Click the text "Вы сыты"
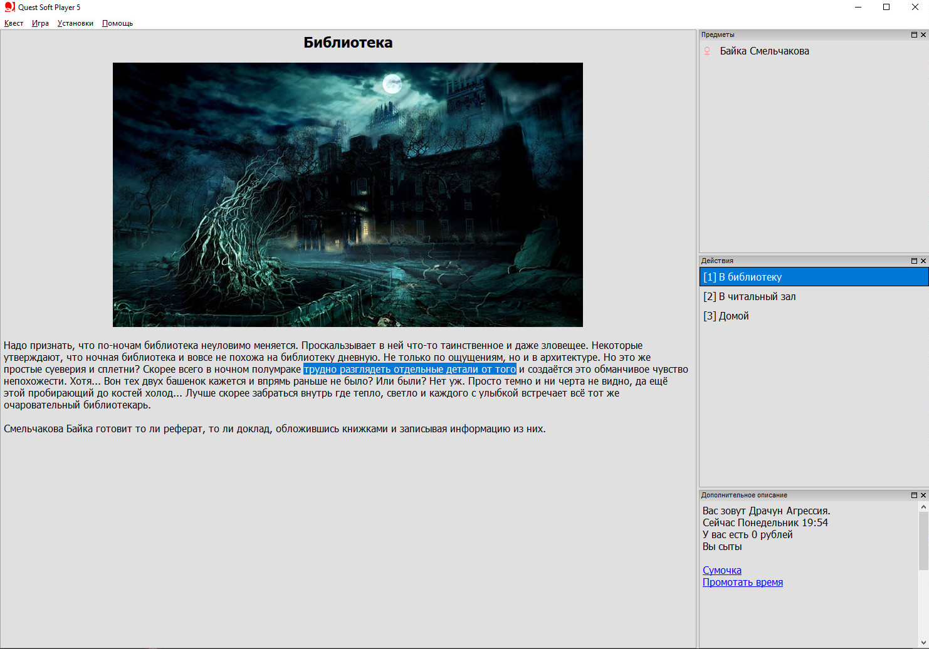 [x=722, y=546]
